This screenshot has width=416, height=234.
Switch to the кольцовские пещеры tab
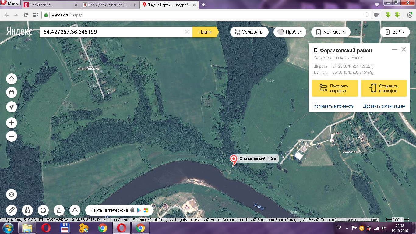coord(110,5)
